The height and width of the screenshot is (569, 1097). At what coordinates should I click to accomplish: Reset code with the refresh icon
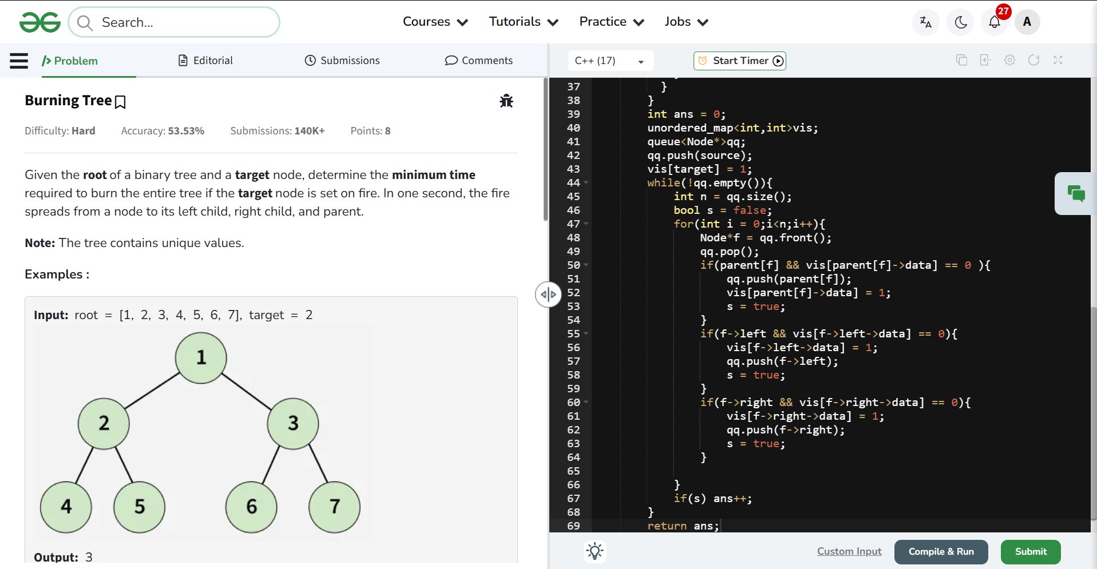click(x=1033, y=60)
